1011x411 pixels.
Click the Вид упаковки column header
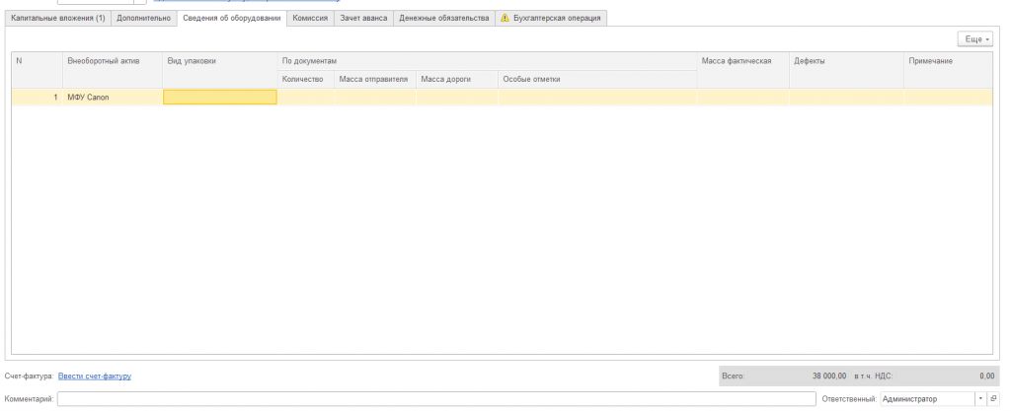220,70
